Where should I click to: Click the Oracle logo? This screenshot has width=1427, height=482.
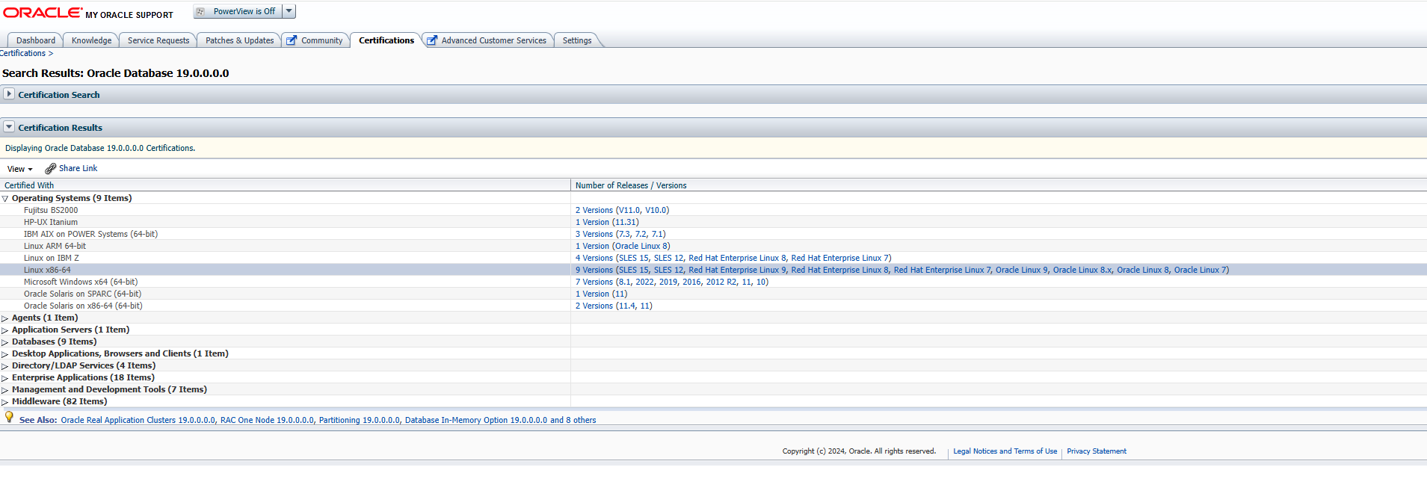tap(43, 13)
